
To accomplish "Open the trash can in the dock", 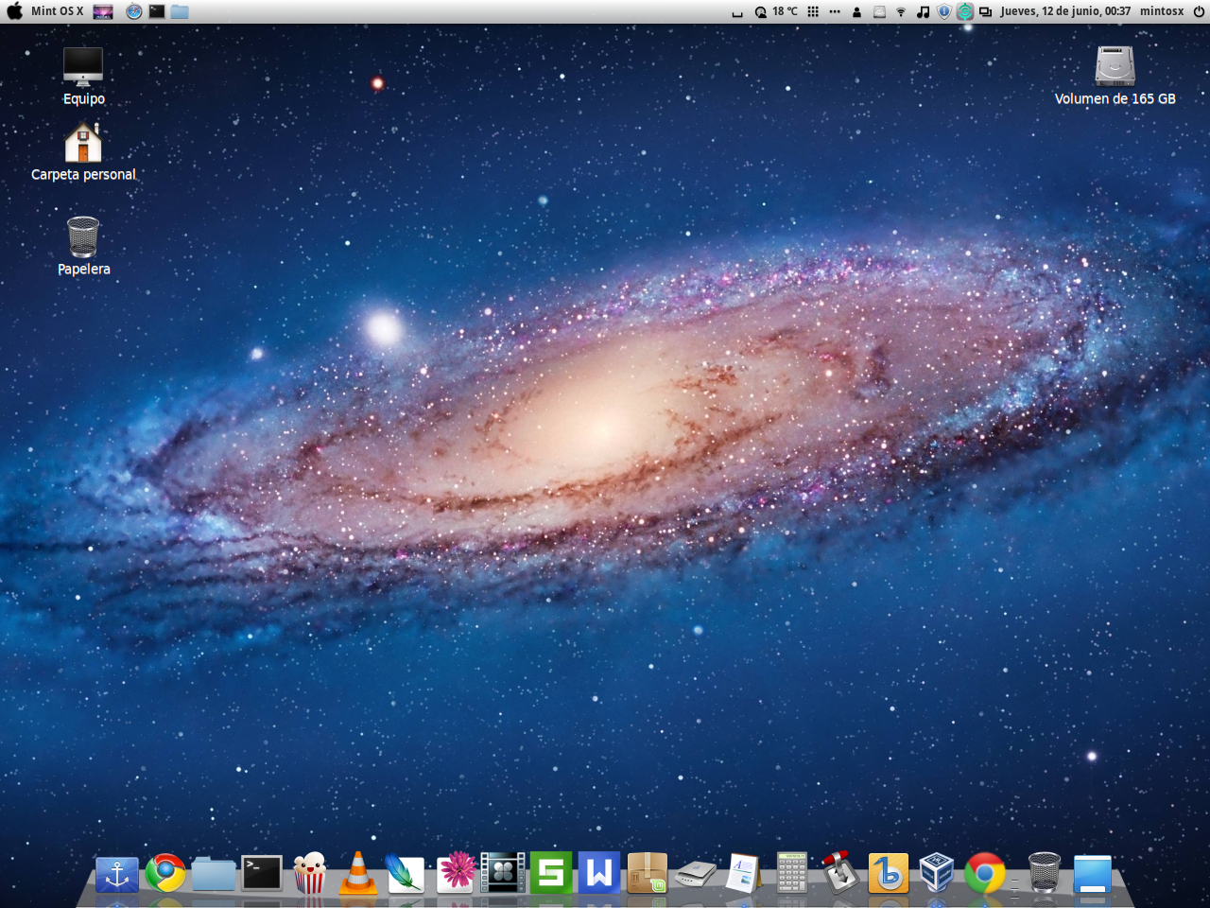I will coord(1045,872).
